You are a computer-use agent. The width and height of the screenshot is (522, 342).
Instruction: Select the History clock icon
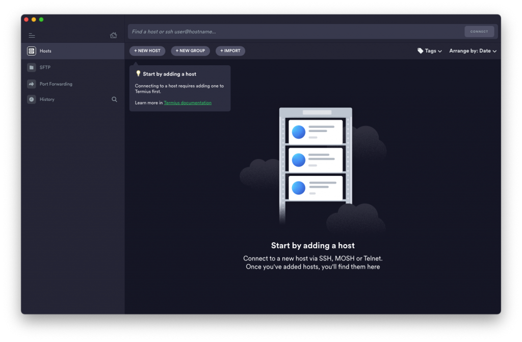point(31,99)
